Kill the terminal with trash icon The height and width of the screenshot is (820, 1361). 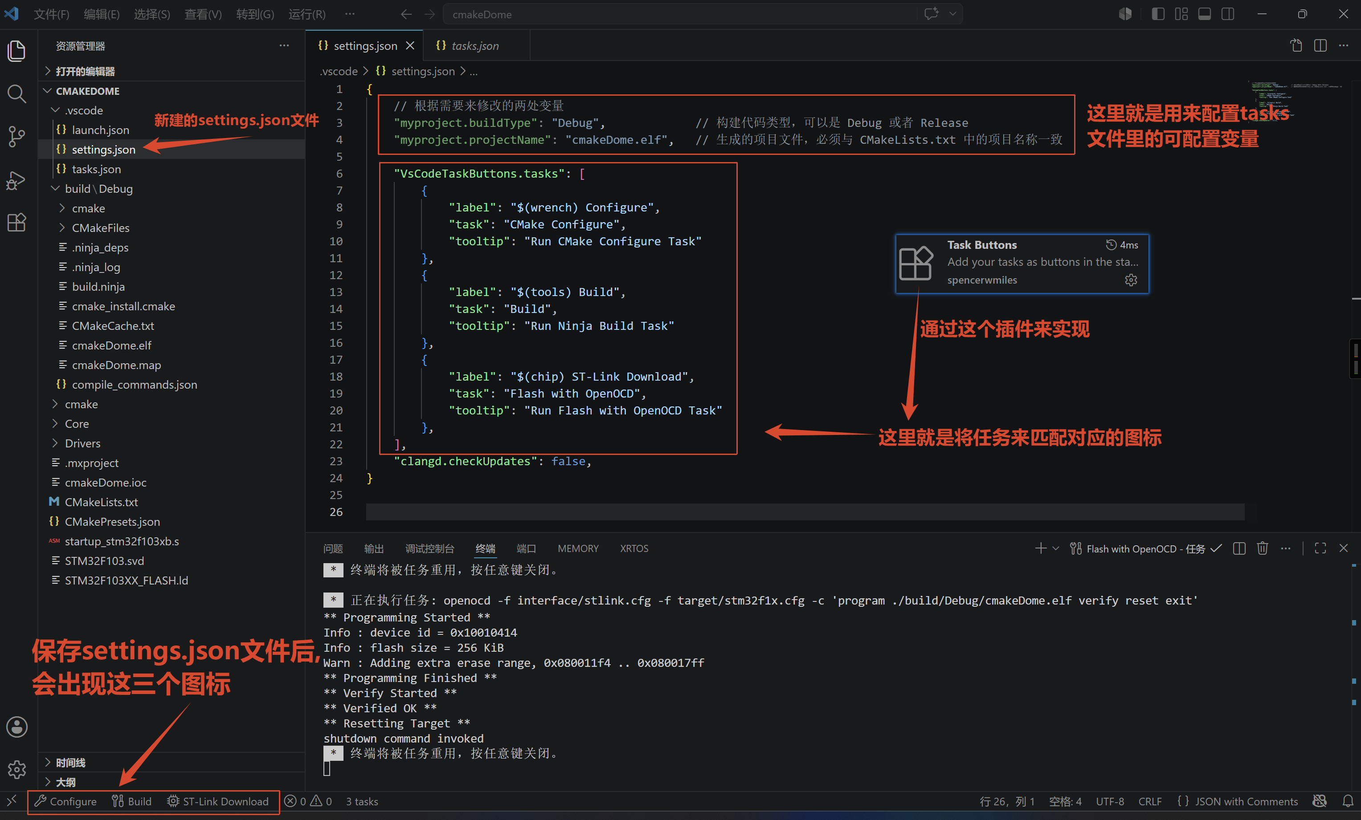pos(1263,548)
